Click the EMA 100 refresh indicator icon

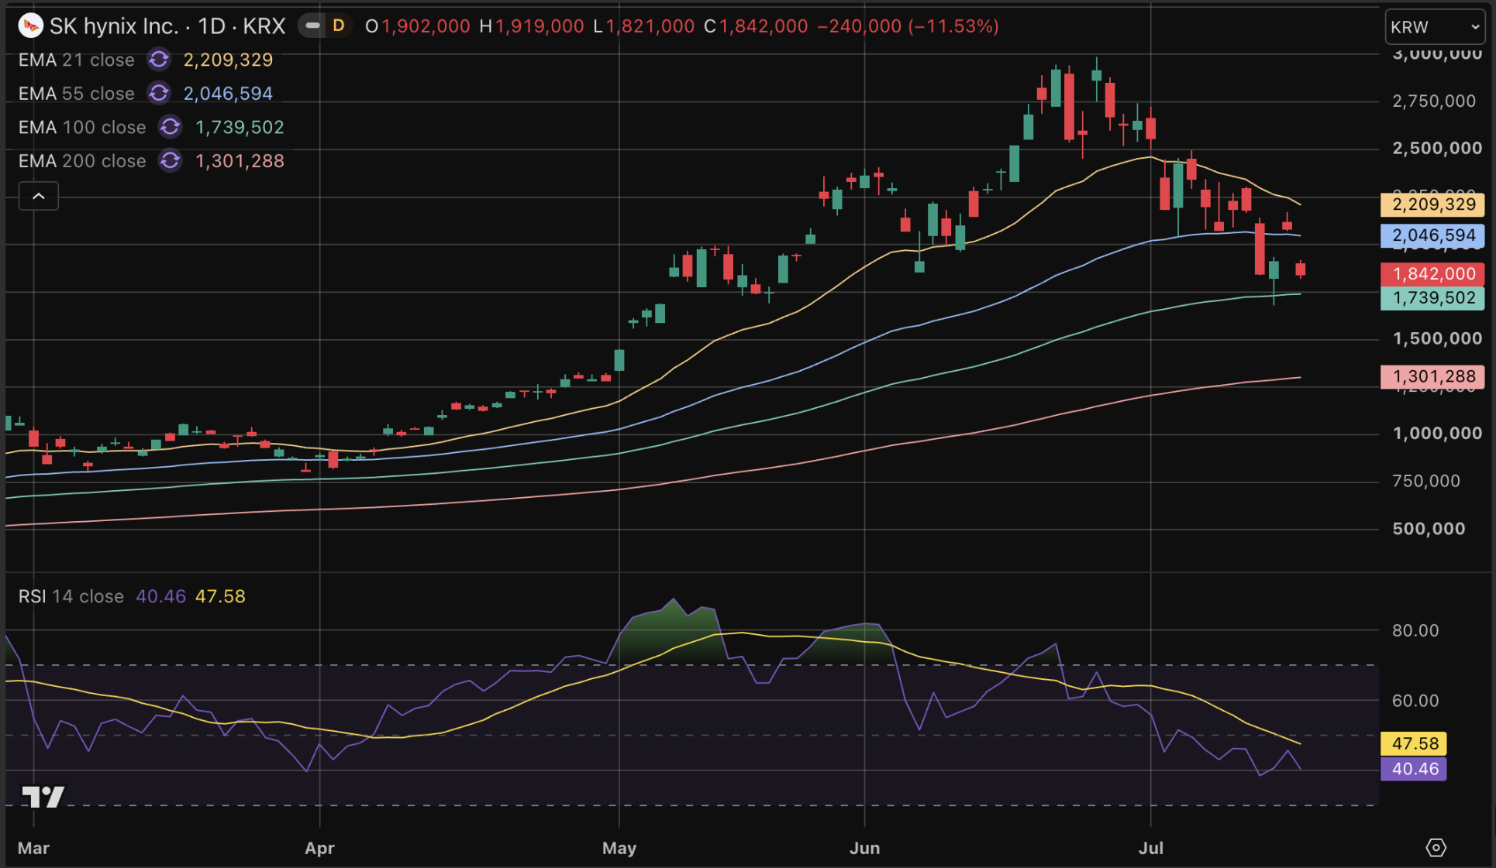[170, 127]
